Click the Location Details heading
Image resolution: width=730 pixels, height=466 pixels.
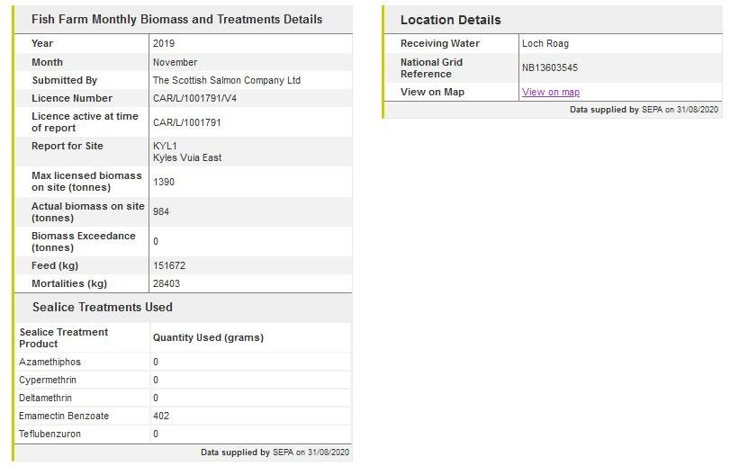pos(450,20)
